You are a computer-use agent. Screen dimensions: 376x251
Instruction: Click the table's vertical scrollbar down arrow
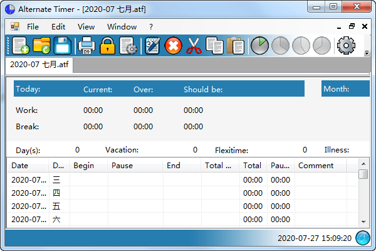(x=363, y=222)
